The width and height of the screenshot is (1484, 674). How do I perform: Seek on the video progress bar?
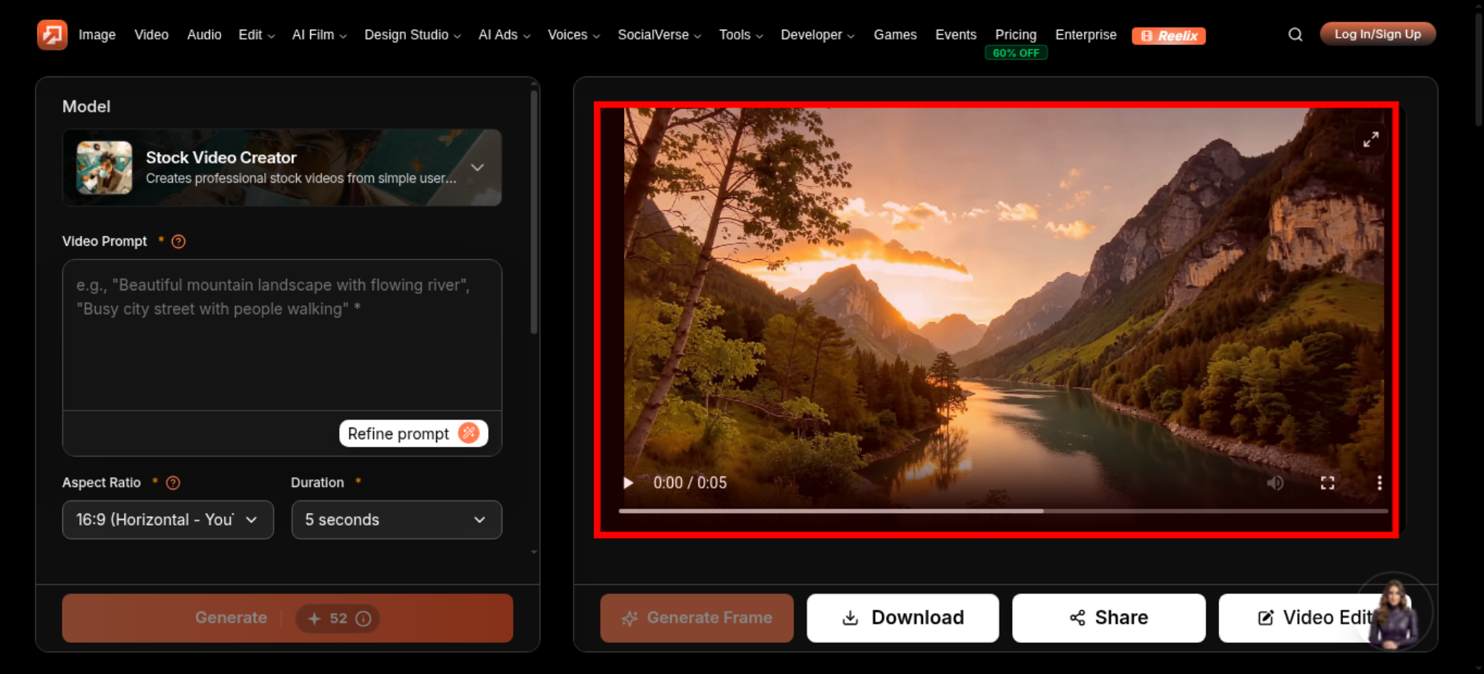(x=1003, y=511)
